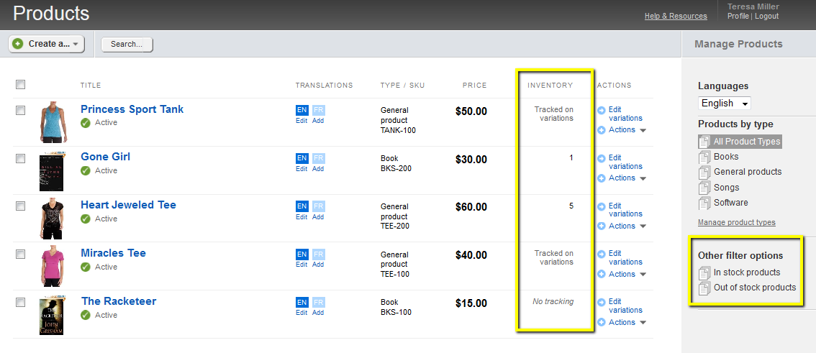Select All Product Types filter
The image size is (816, 353).
(x=746, y=142)
